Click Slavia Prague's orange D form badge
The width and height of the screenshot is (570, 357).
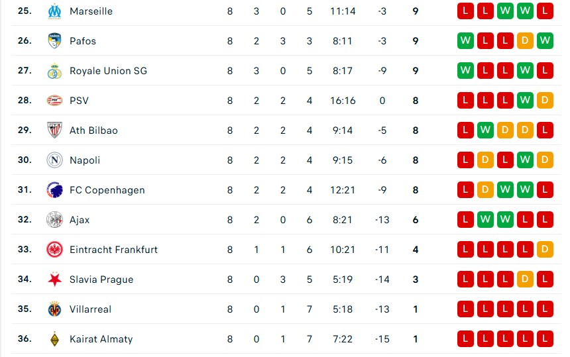tap(525, 280)
